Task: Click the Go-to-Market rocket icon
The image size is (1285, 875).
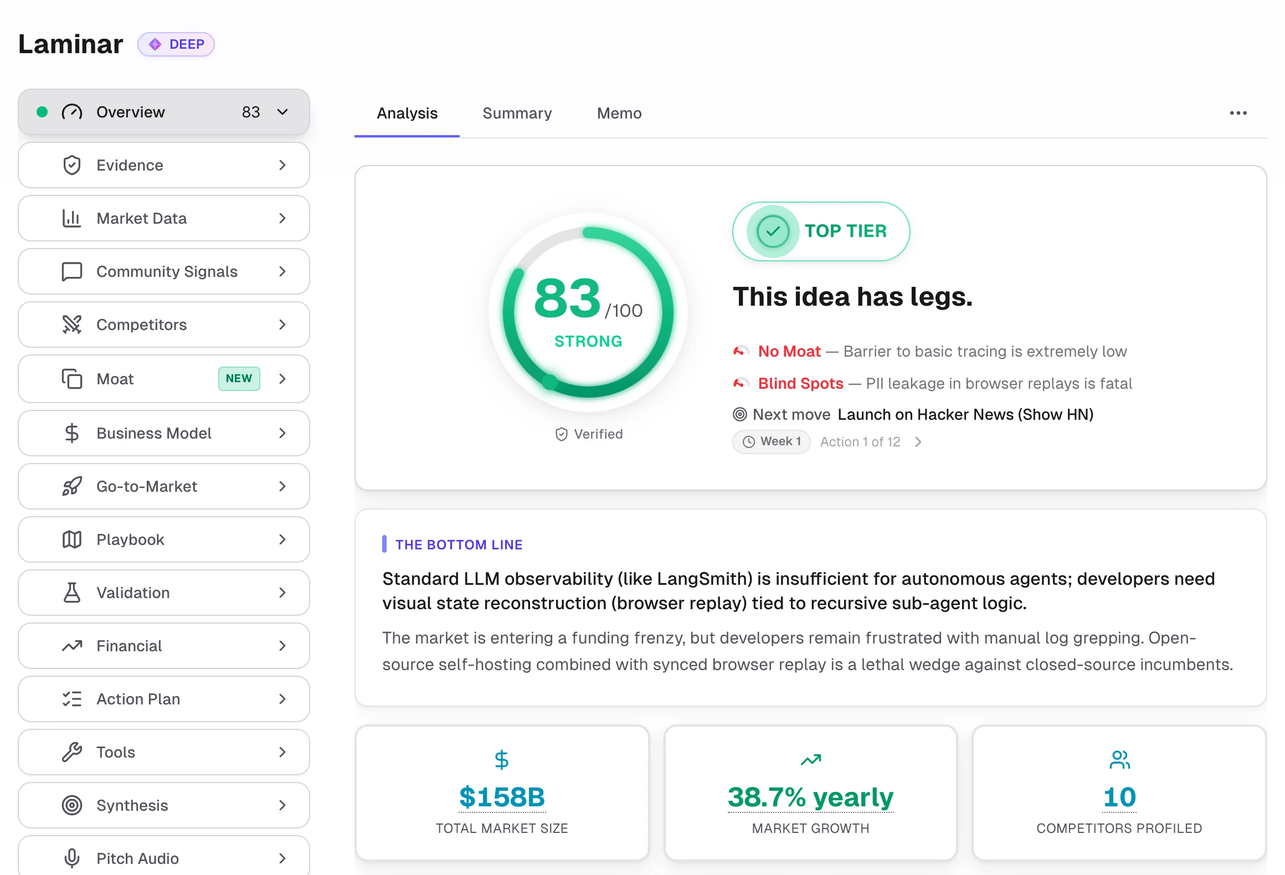Action: tap(72, 486)
